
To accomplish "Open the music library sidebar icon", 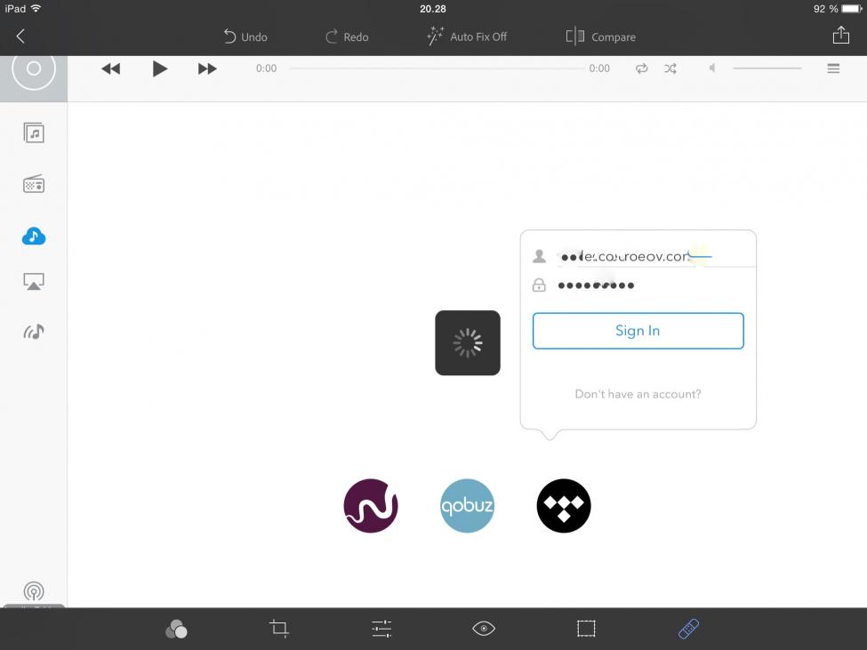I will coord(34,132).
